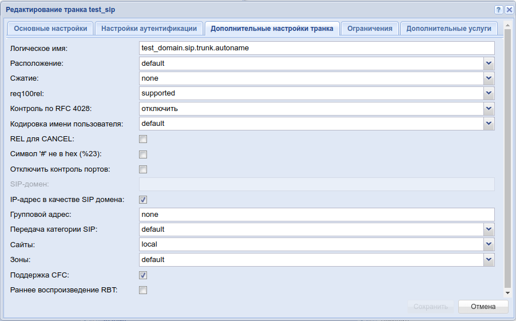Click the 'Логическое имя' text field
This screenshot has height=321, width=516.
pyautogui.click(x=316, y=48)
